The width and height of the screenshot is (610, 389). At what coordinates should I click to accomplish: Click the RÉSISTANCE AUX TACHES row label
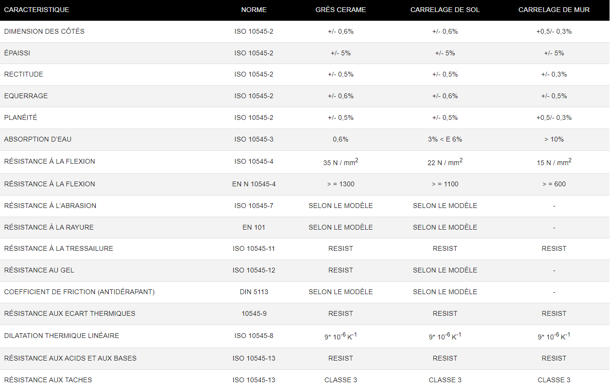click(48, 380)
